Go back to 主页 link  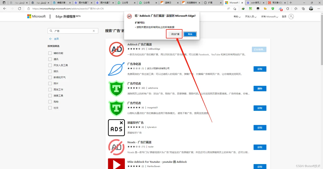tap(54, 39)
